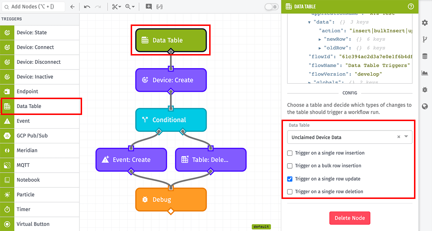Add a comment annotation with the toolbar icon
Screen dimensions: 432x231
coord(148,6)
